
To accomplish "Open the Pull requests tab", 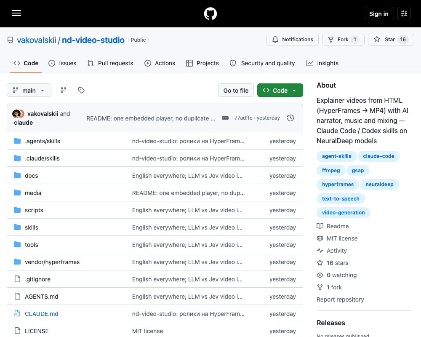I will tap(110, 63).
